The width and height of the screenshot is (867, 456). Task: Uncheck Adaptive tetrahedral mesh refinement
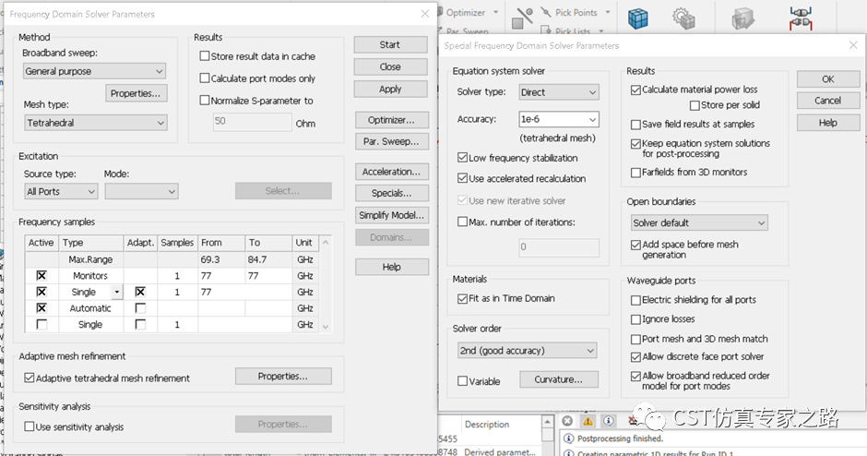tap(30, 378)
